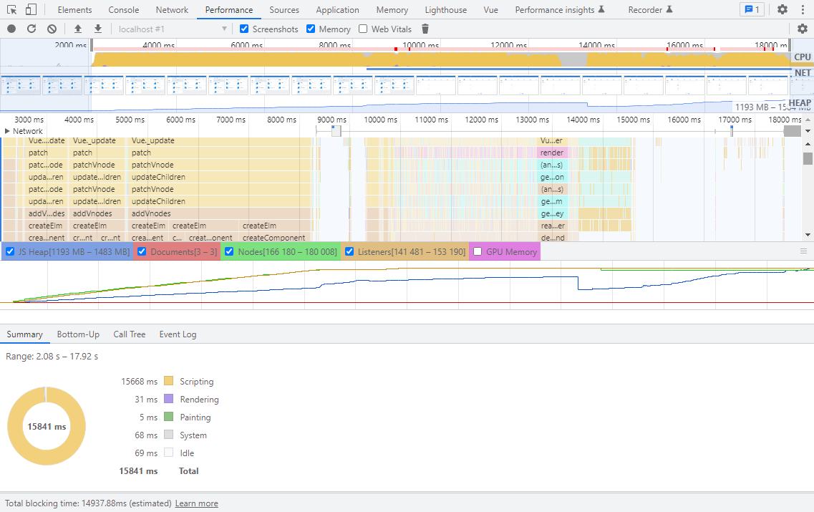Open capture settings gear in Performance toolbar
The width and height of the screenshot is (814, 512).
click(x=802, y=29)
